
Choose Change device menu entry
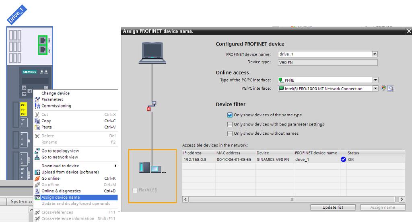click(x=76, y=93)
